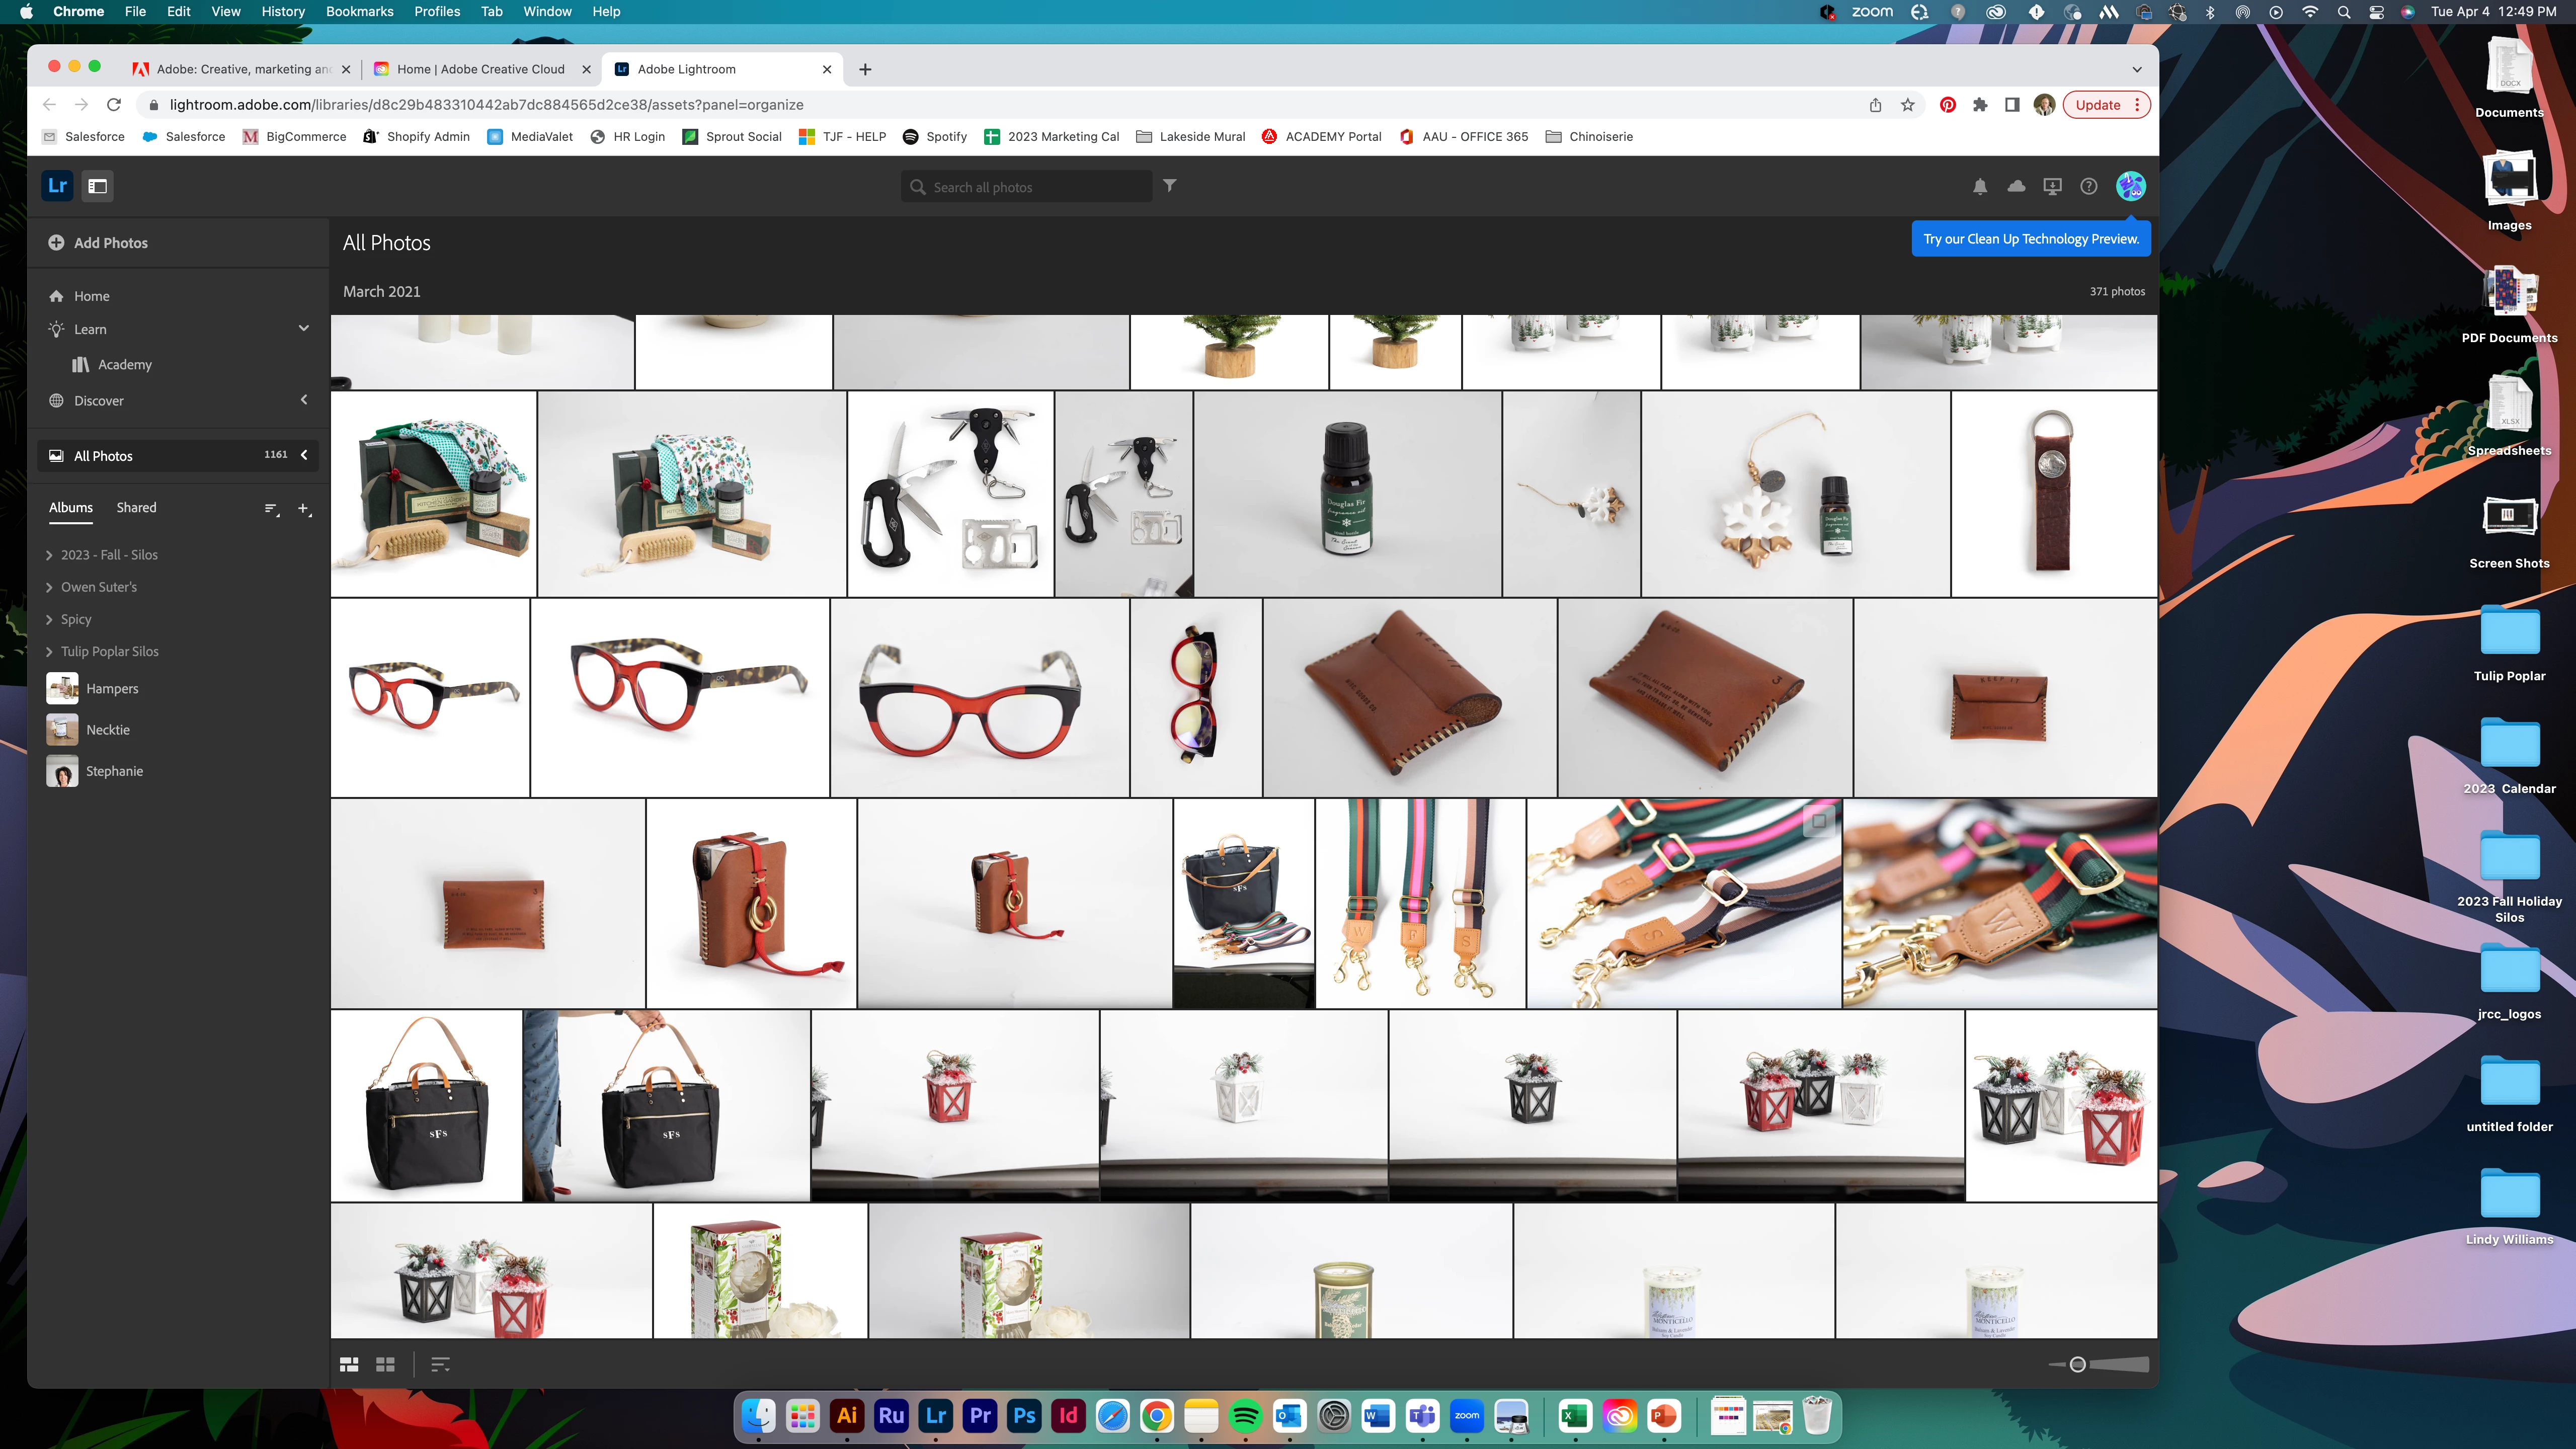Click the thumbnail size slider
Viewport: 2576px width, 1449px height.
[2077, 1364]
